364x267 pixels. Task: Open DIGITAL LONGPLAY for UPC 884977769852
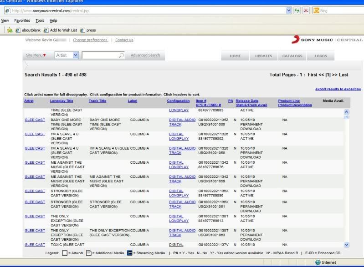click(x=179, y=136)
